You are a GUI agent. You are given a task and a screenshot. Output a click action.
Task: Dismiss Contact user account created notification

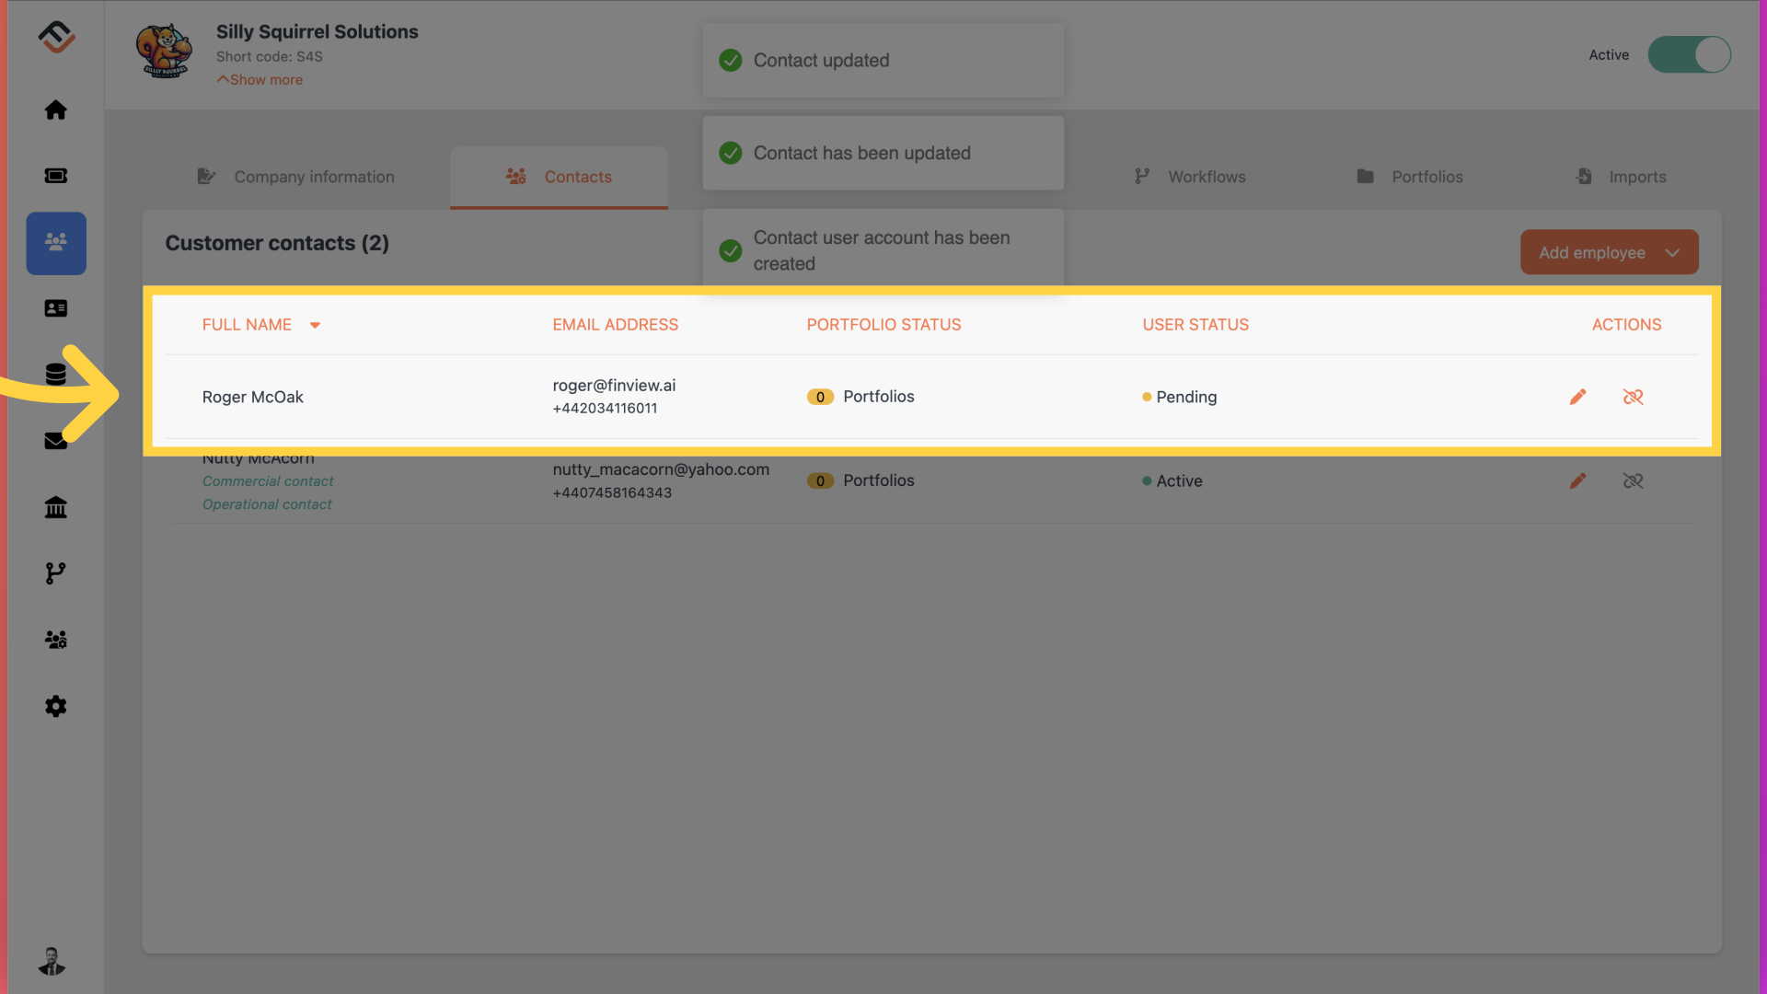(x=883, y=250)
